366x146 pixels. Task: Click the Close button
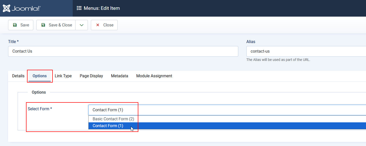(104, 25)
